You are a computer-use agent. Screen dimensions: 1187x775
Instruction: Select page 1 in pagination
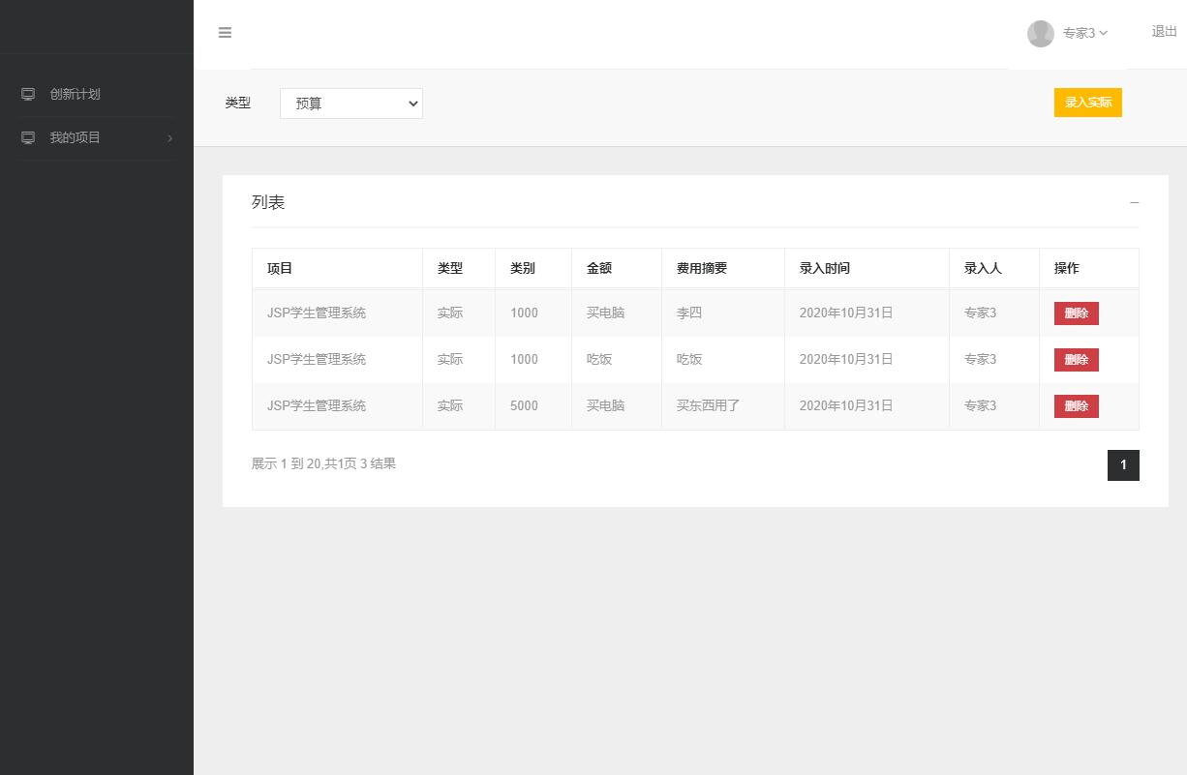(1123, 464)
